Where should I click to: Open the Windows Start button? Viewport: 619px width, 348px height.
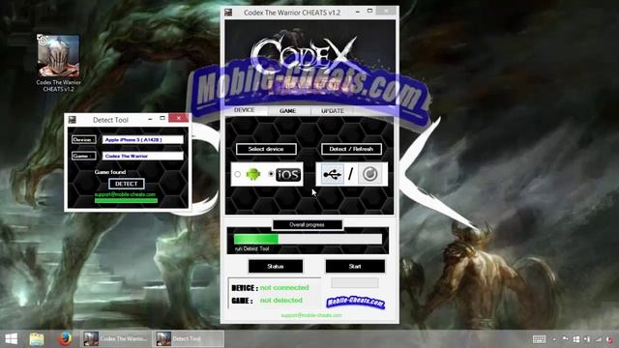pos(12,339)
